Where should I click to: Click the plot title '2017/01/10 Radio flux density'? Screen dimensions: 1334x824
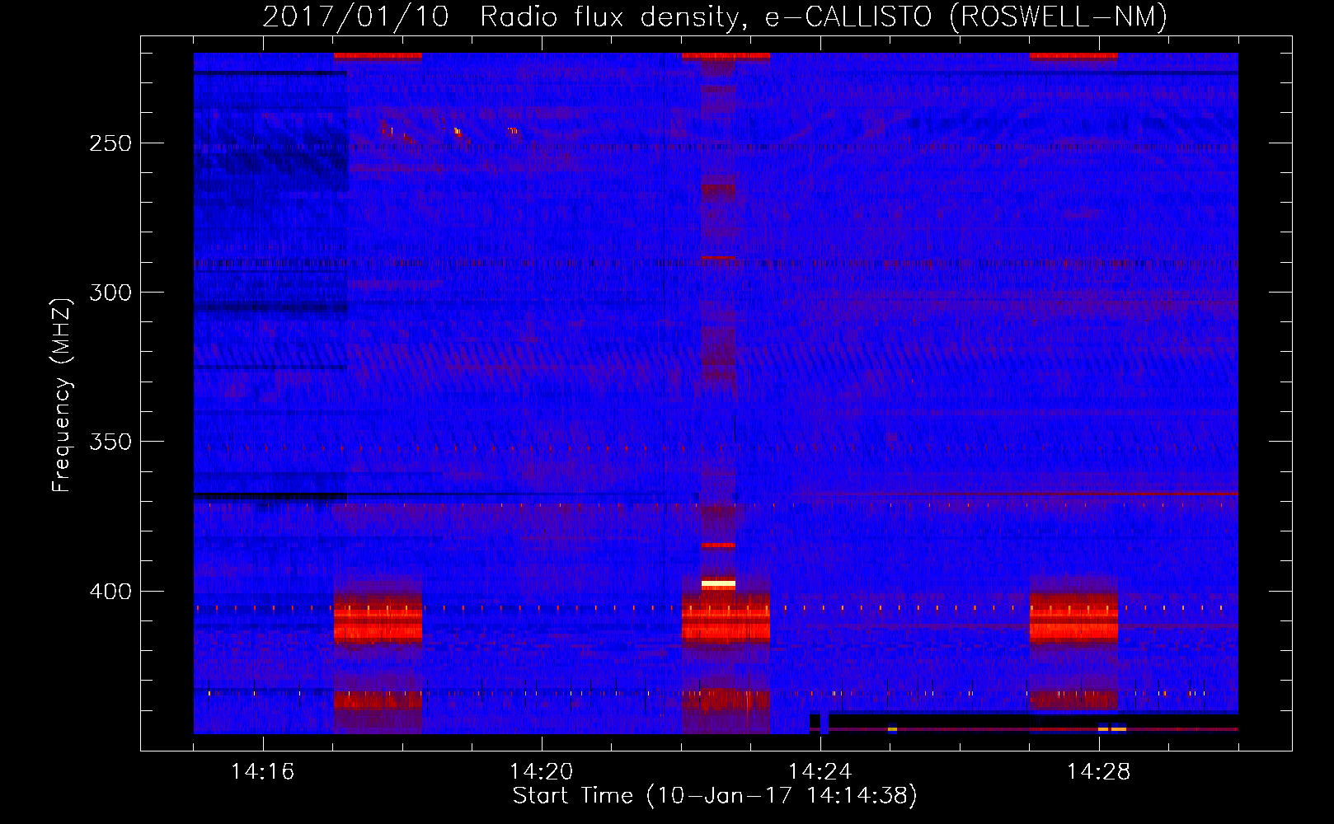pyautogui.click(x=715, y=16)
